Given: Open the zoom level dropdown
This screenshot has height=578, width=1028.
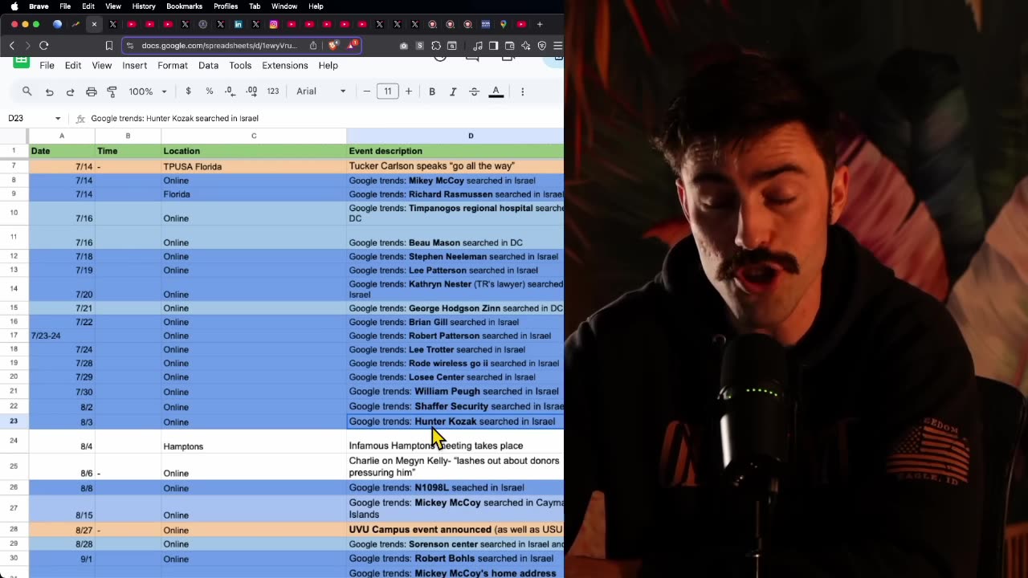Looking at the screenshot, I should tap(148, 92).
